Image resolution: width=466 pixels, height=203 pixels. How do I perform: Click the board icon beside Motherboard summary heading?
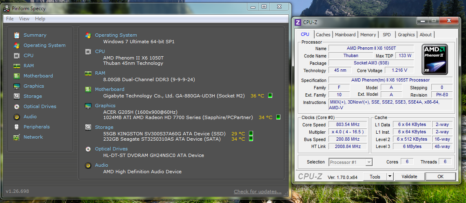point(88,89)
